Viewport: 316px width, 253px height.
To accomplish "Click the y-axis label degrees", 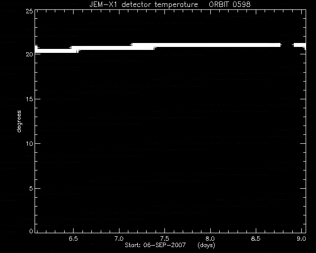I will click(x=19, y=121).
